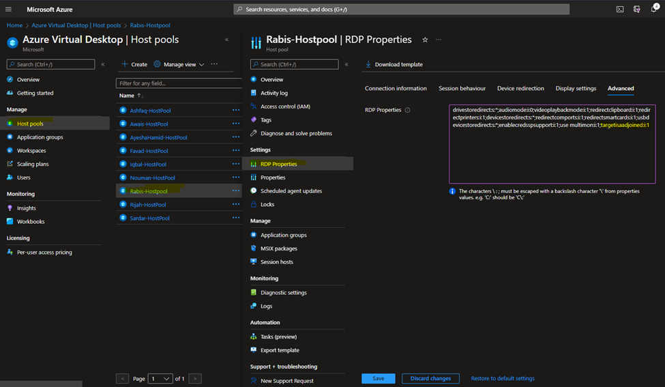
Task: Focus the top global search bar
Action: coord(401,10)
